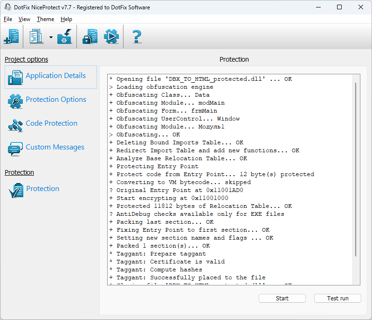372x320 pixels.
Task: Open the Code Protection link
Action: pos(51,123)
